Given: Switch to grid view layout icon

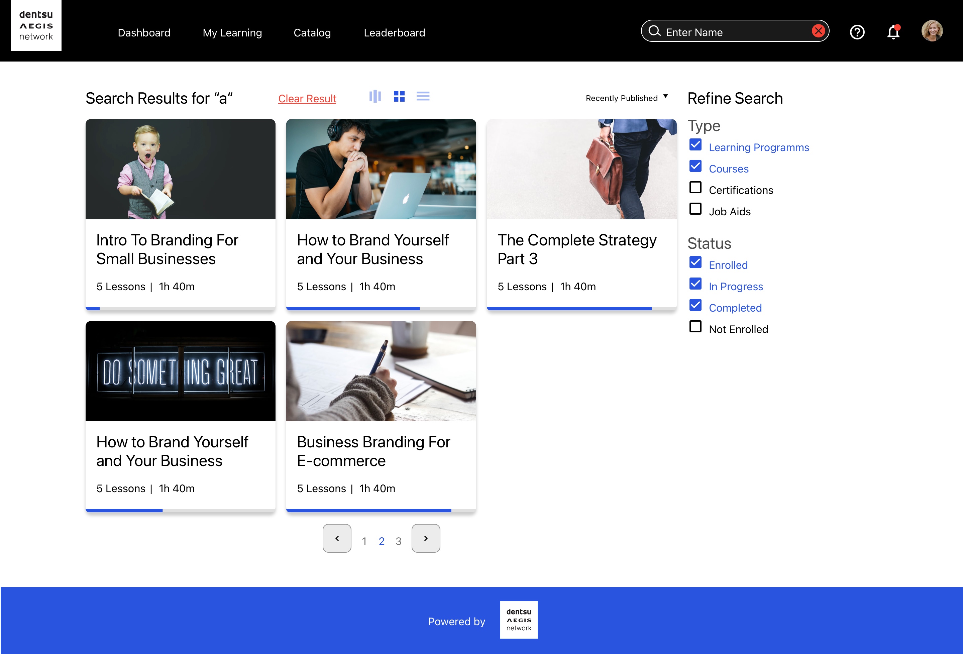Looking at the screenshot, I should [x=399, y=96].
